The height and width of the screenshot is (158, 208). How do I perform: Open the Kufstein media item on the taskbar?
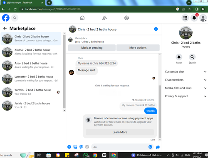tap(147, 155)
